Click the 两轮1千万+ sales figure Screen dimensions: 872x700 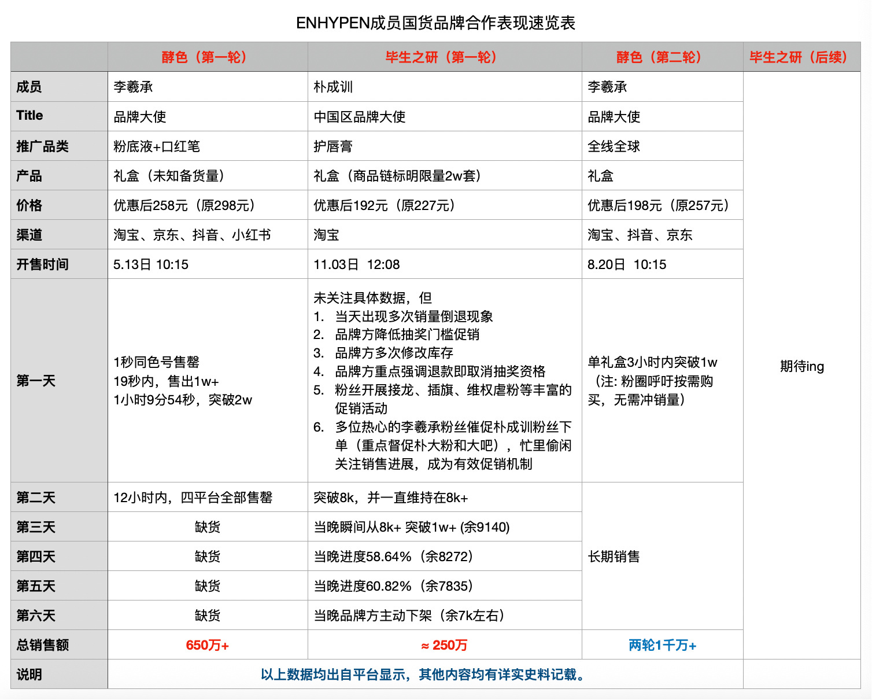coord(663,644)
